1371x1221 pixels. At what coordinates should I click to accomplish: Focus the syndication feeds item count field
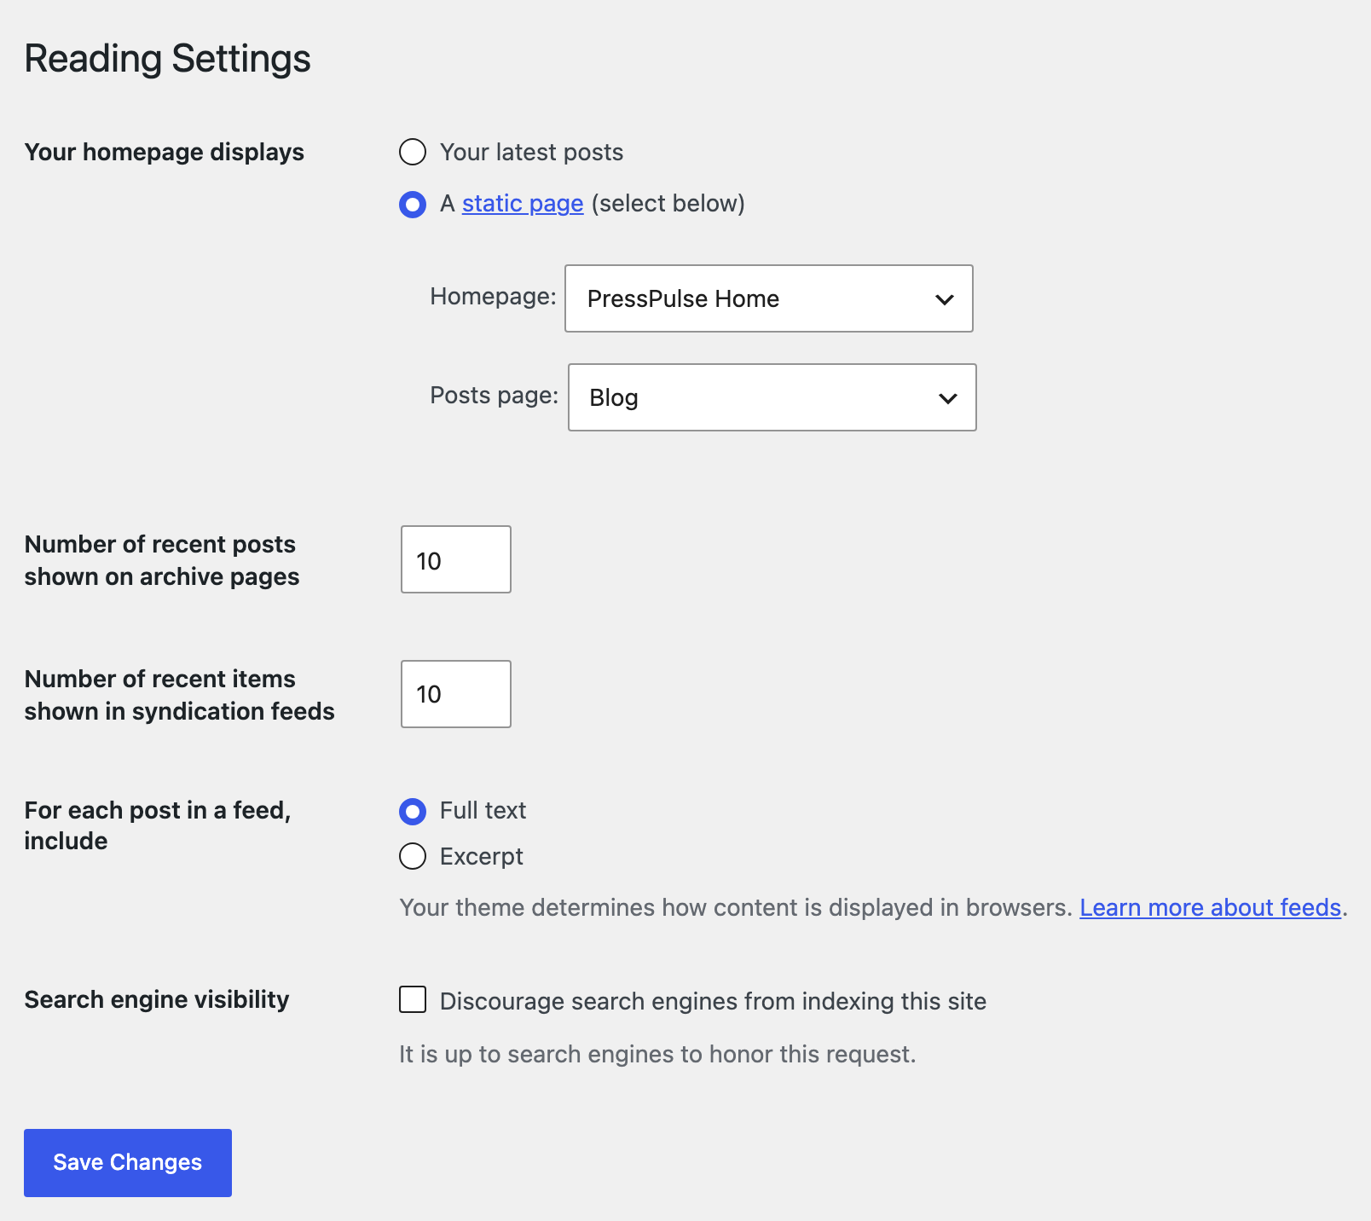pos(456,694)
